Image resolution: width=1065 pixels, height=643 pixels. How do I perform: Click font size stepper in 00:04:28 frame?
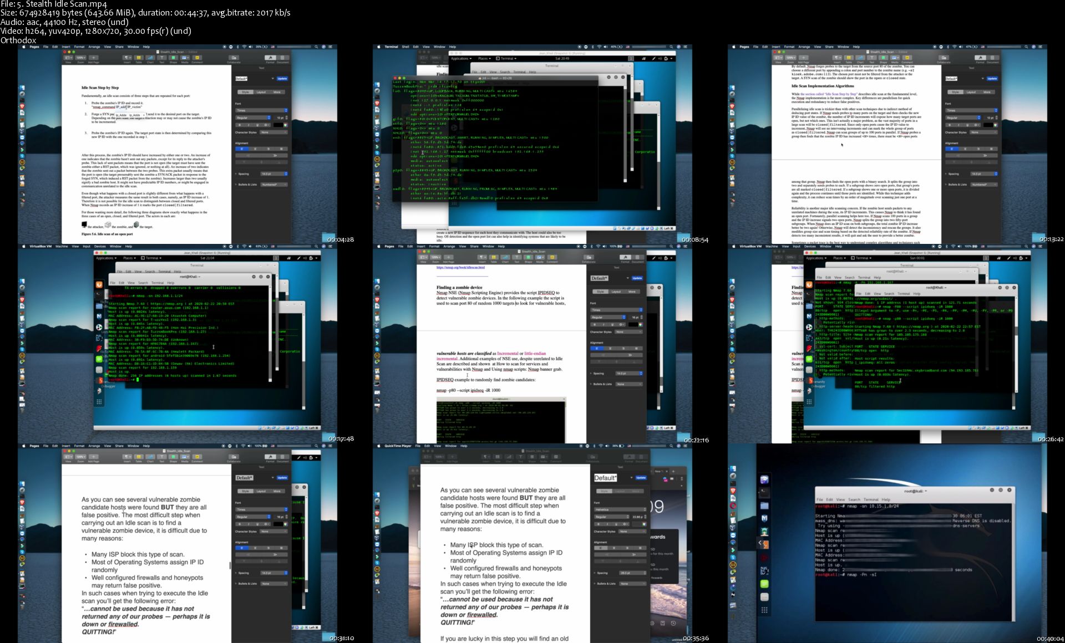(x=286, y=118)
